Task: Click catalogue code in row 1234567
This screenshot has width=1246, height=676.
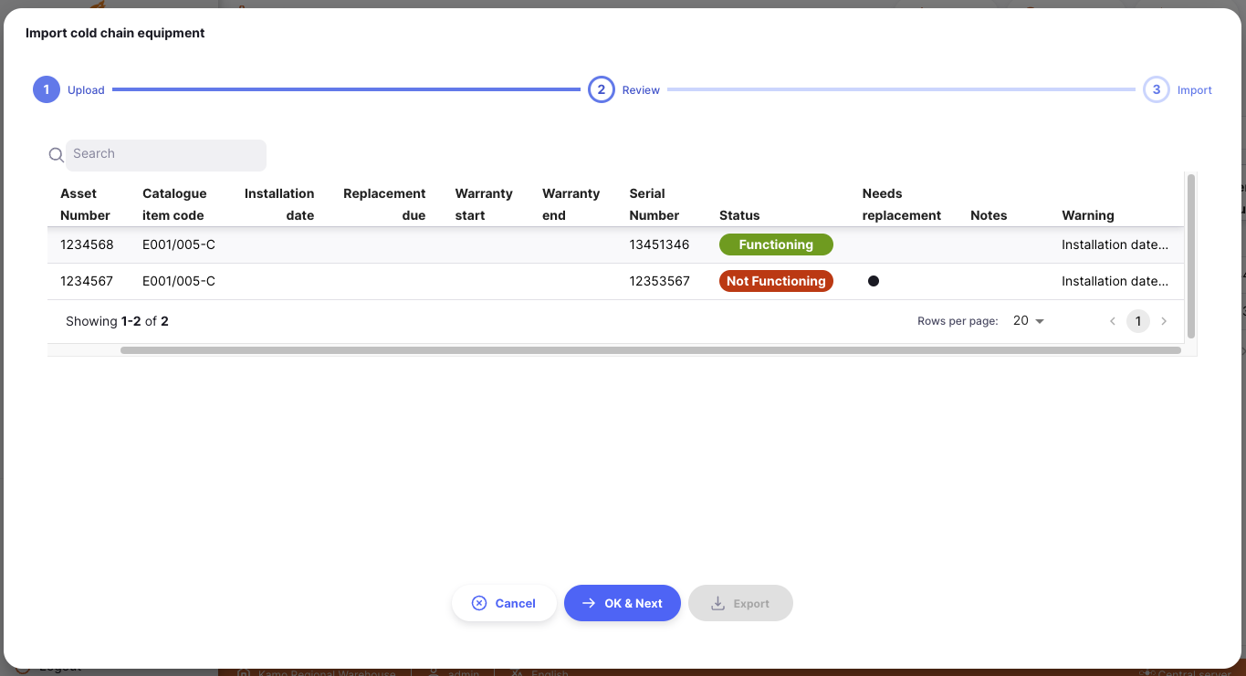Action: pyautogui.click(x=179, y=281)
